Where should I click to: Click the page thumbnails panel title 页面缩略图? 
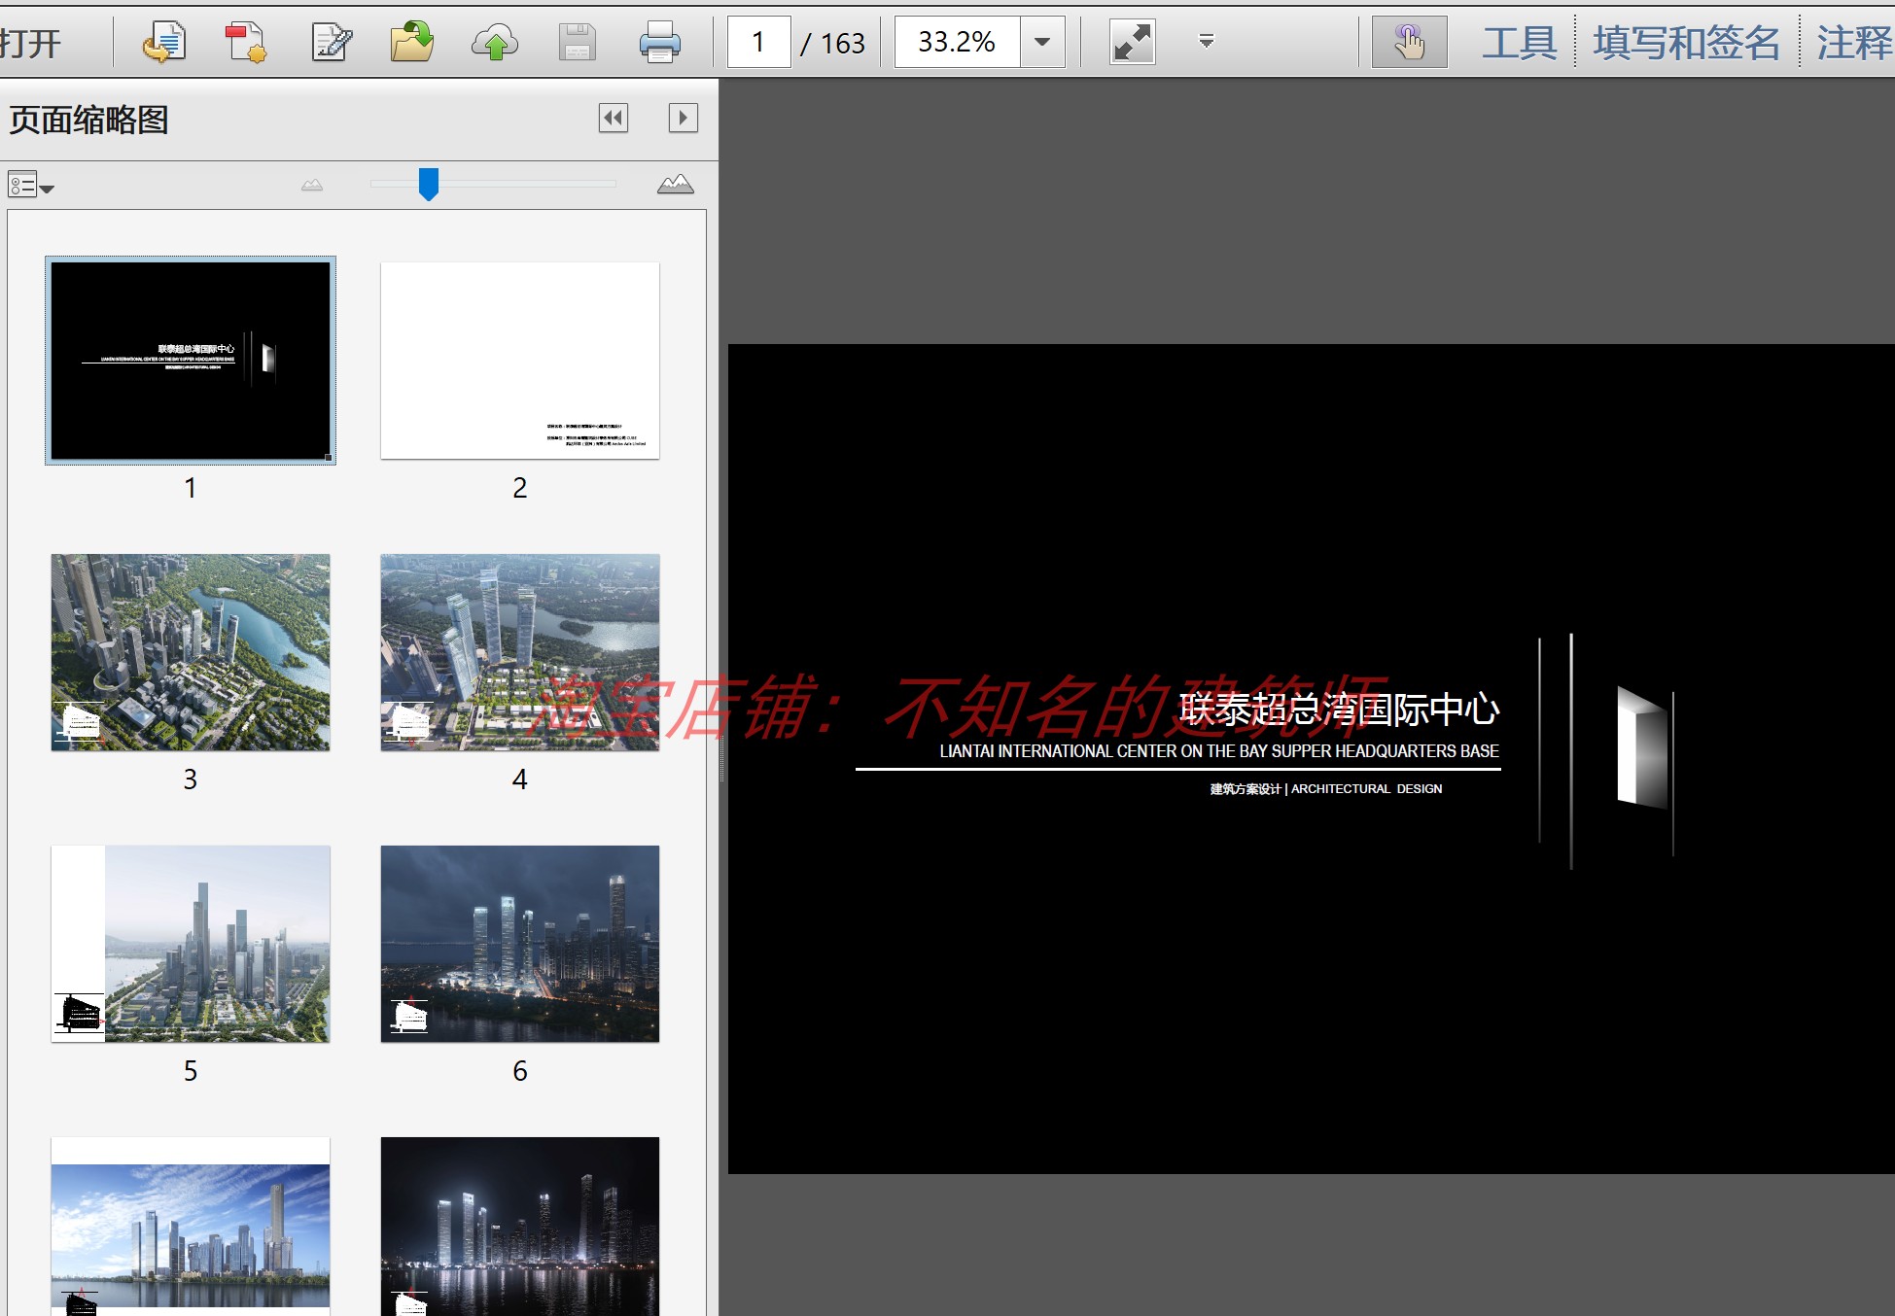click(88, 120)
